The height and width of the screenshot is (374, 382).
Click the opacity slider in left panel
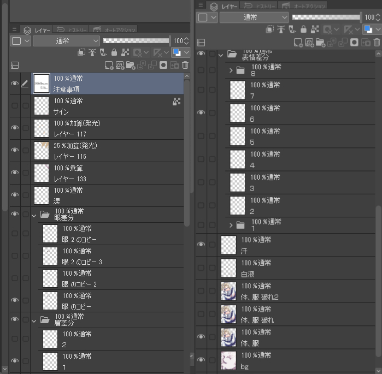pyautogui.click(x=136, y=40)
